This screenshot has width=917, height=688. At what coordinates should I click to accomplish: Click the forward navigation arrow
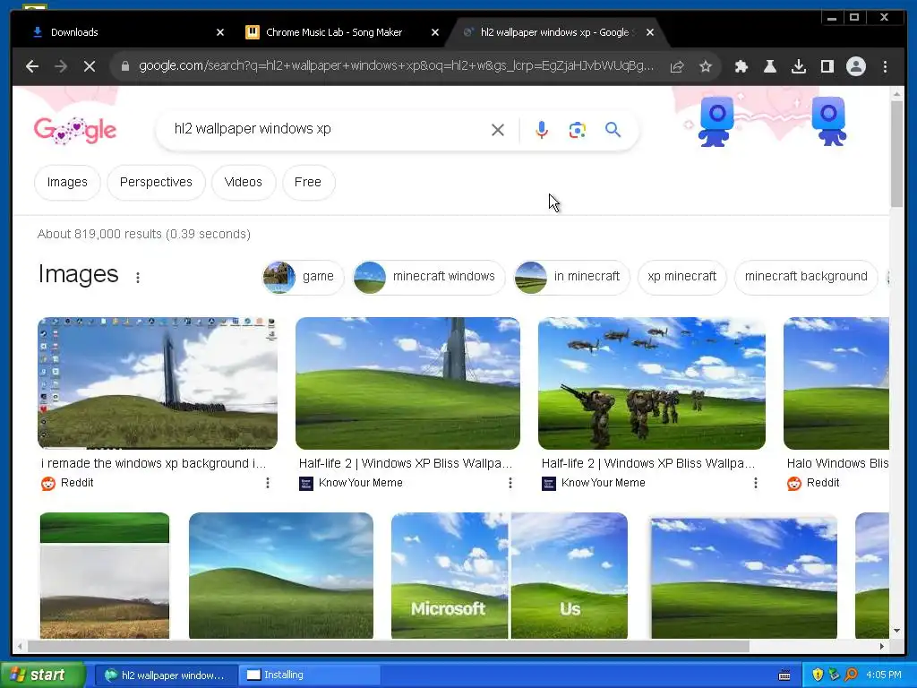(x=61, y=66)
